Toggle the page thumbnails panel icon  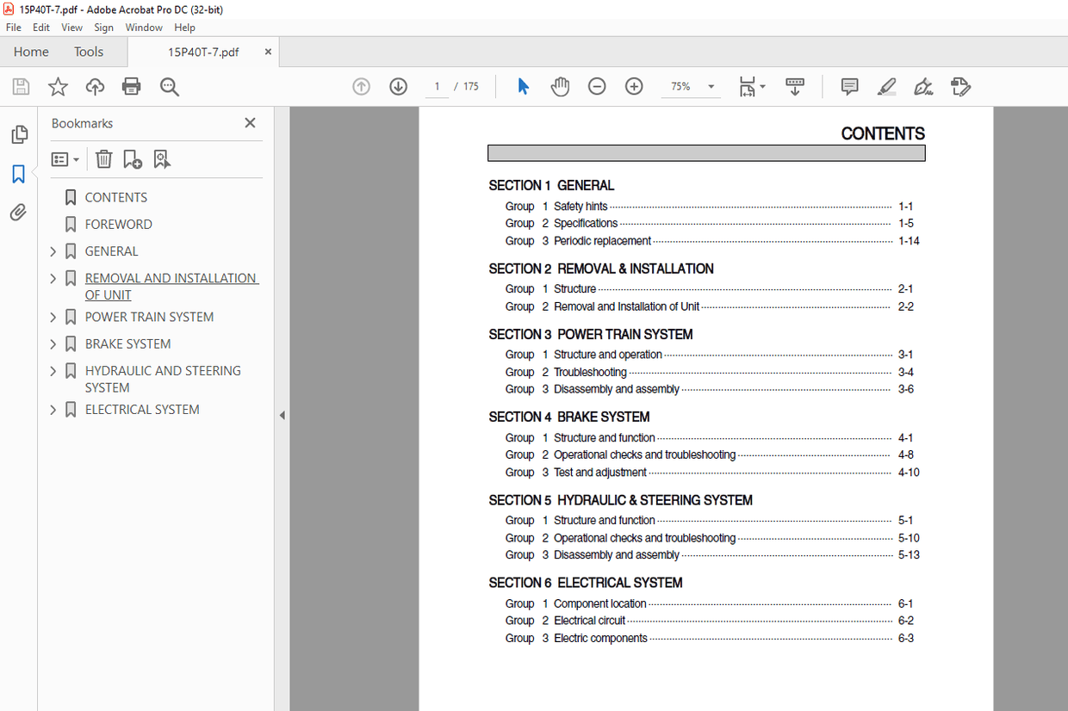click(18, 135)
